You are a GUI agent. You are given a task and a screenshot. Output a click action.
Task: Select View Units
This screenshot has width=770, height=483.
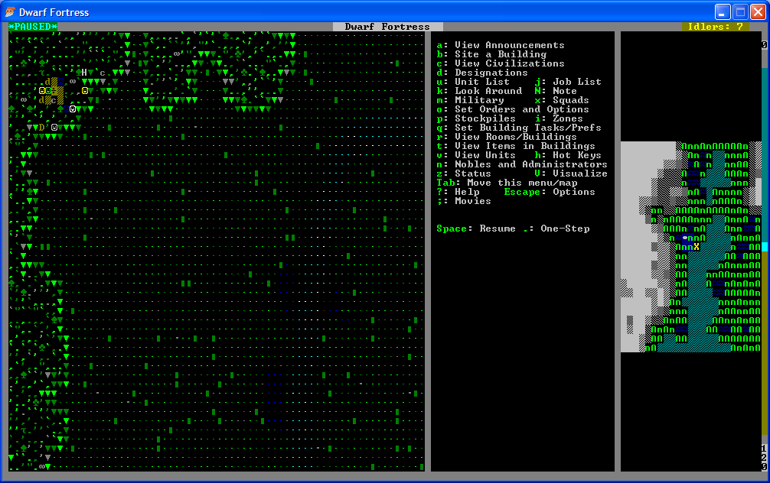(476, 155)
